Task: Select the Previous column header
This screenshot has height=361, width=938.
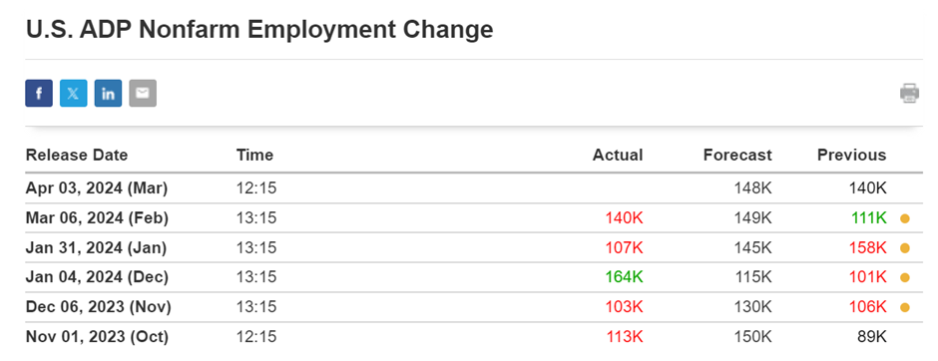Action: coord(852,156)
